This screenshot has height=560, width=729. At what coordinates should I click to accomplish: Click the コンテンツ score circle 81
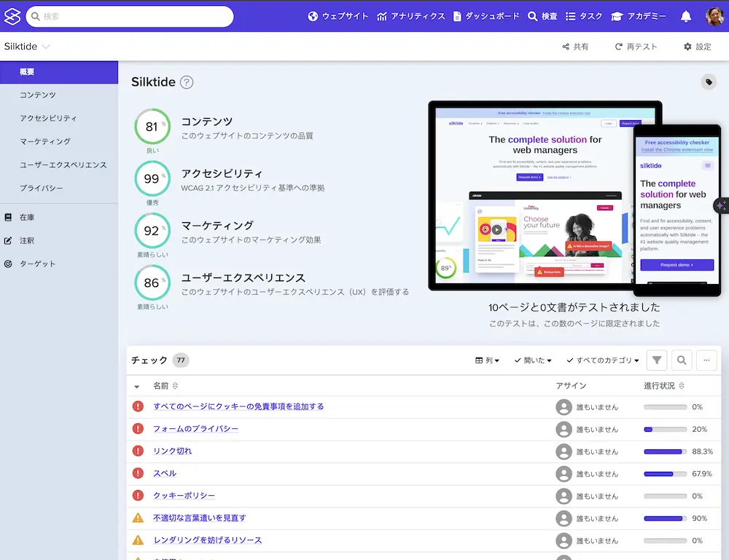pos(152,126)
